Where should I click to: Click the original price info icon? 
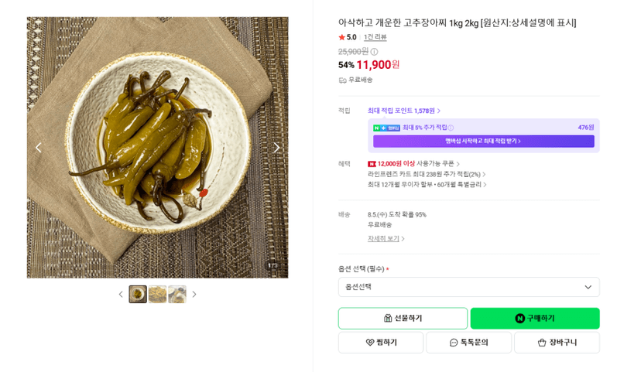click(x=374, y=52)
